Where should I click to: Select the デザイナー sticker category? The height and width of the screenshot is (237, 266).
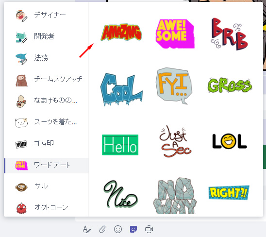47,15
